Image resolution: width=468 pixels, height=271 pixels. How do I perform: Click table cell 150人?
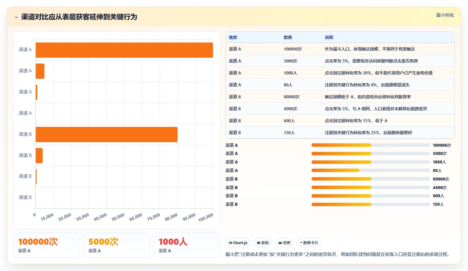[289, 133]
